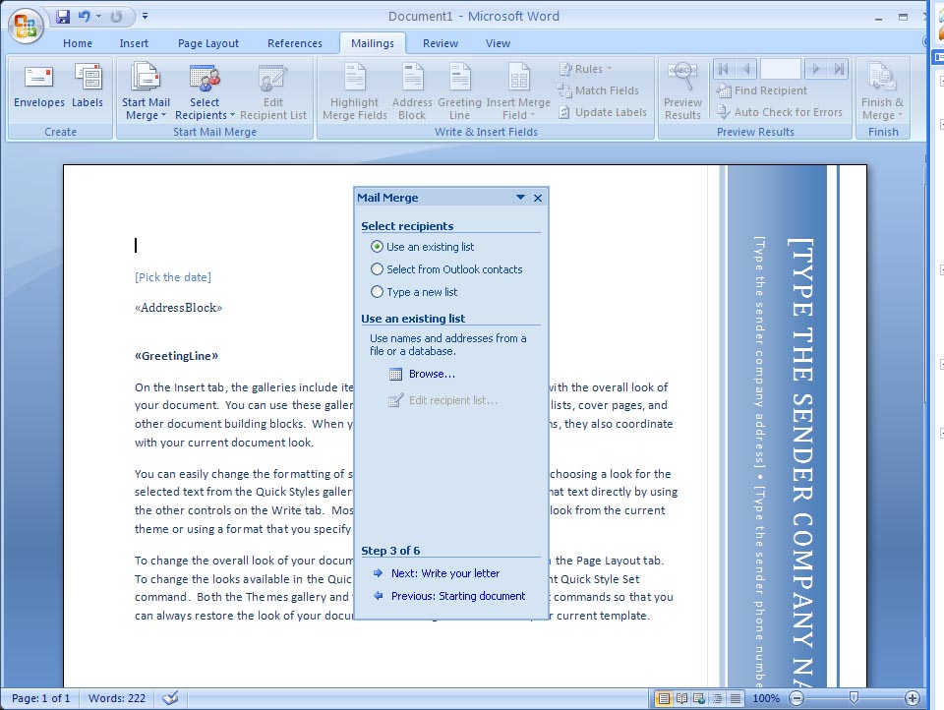Click the Start Mail Merge icon

(146, 77)
